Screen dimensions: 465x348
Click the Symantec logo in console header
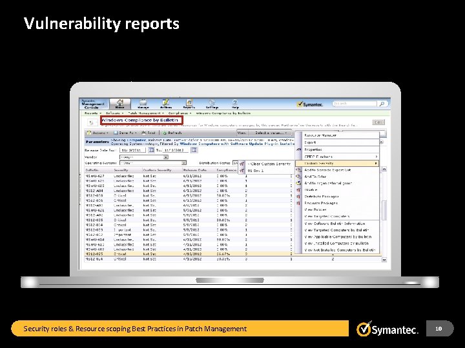coord(310,104)
